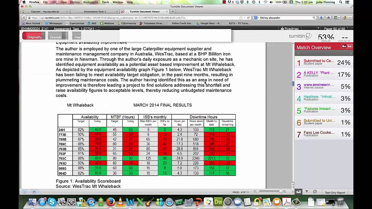Click the zoom in magnifier icon
The height and width of the screenshot is (209, 372).
tap(285, 192)
